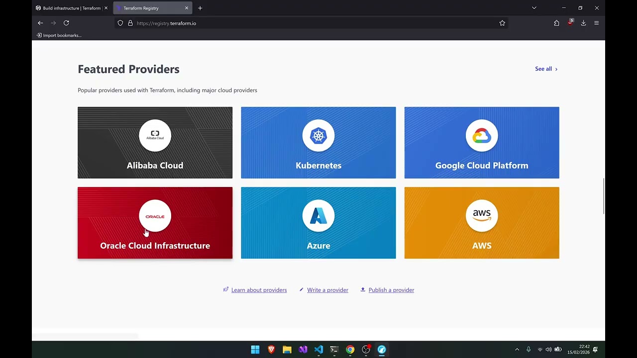Open Visual Studio from taskbar

pos(303,350)
